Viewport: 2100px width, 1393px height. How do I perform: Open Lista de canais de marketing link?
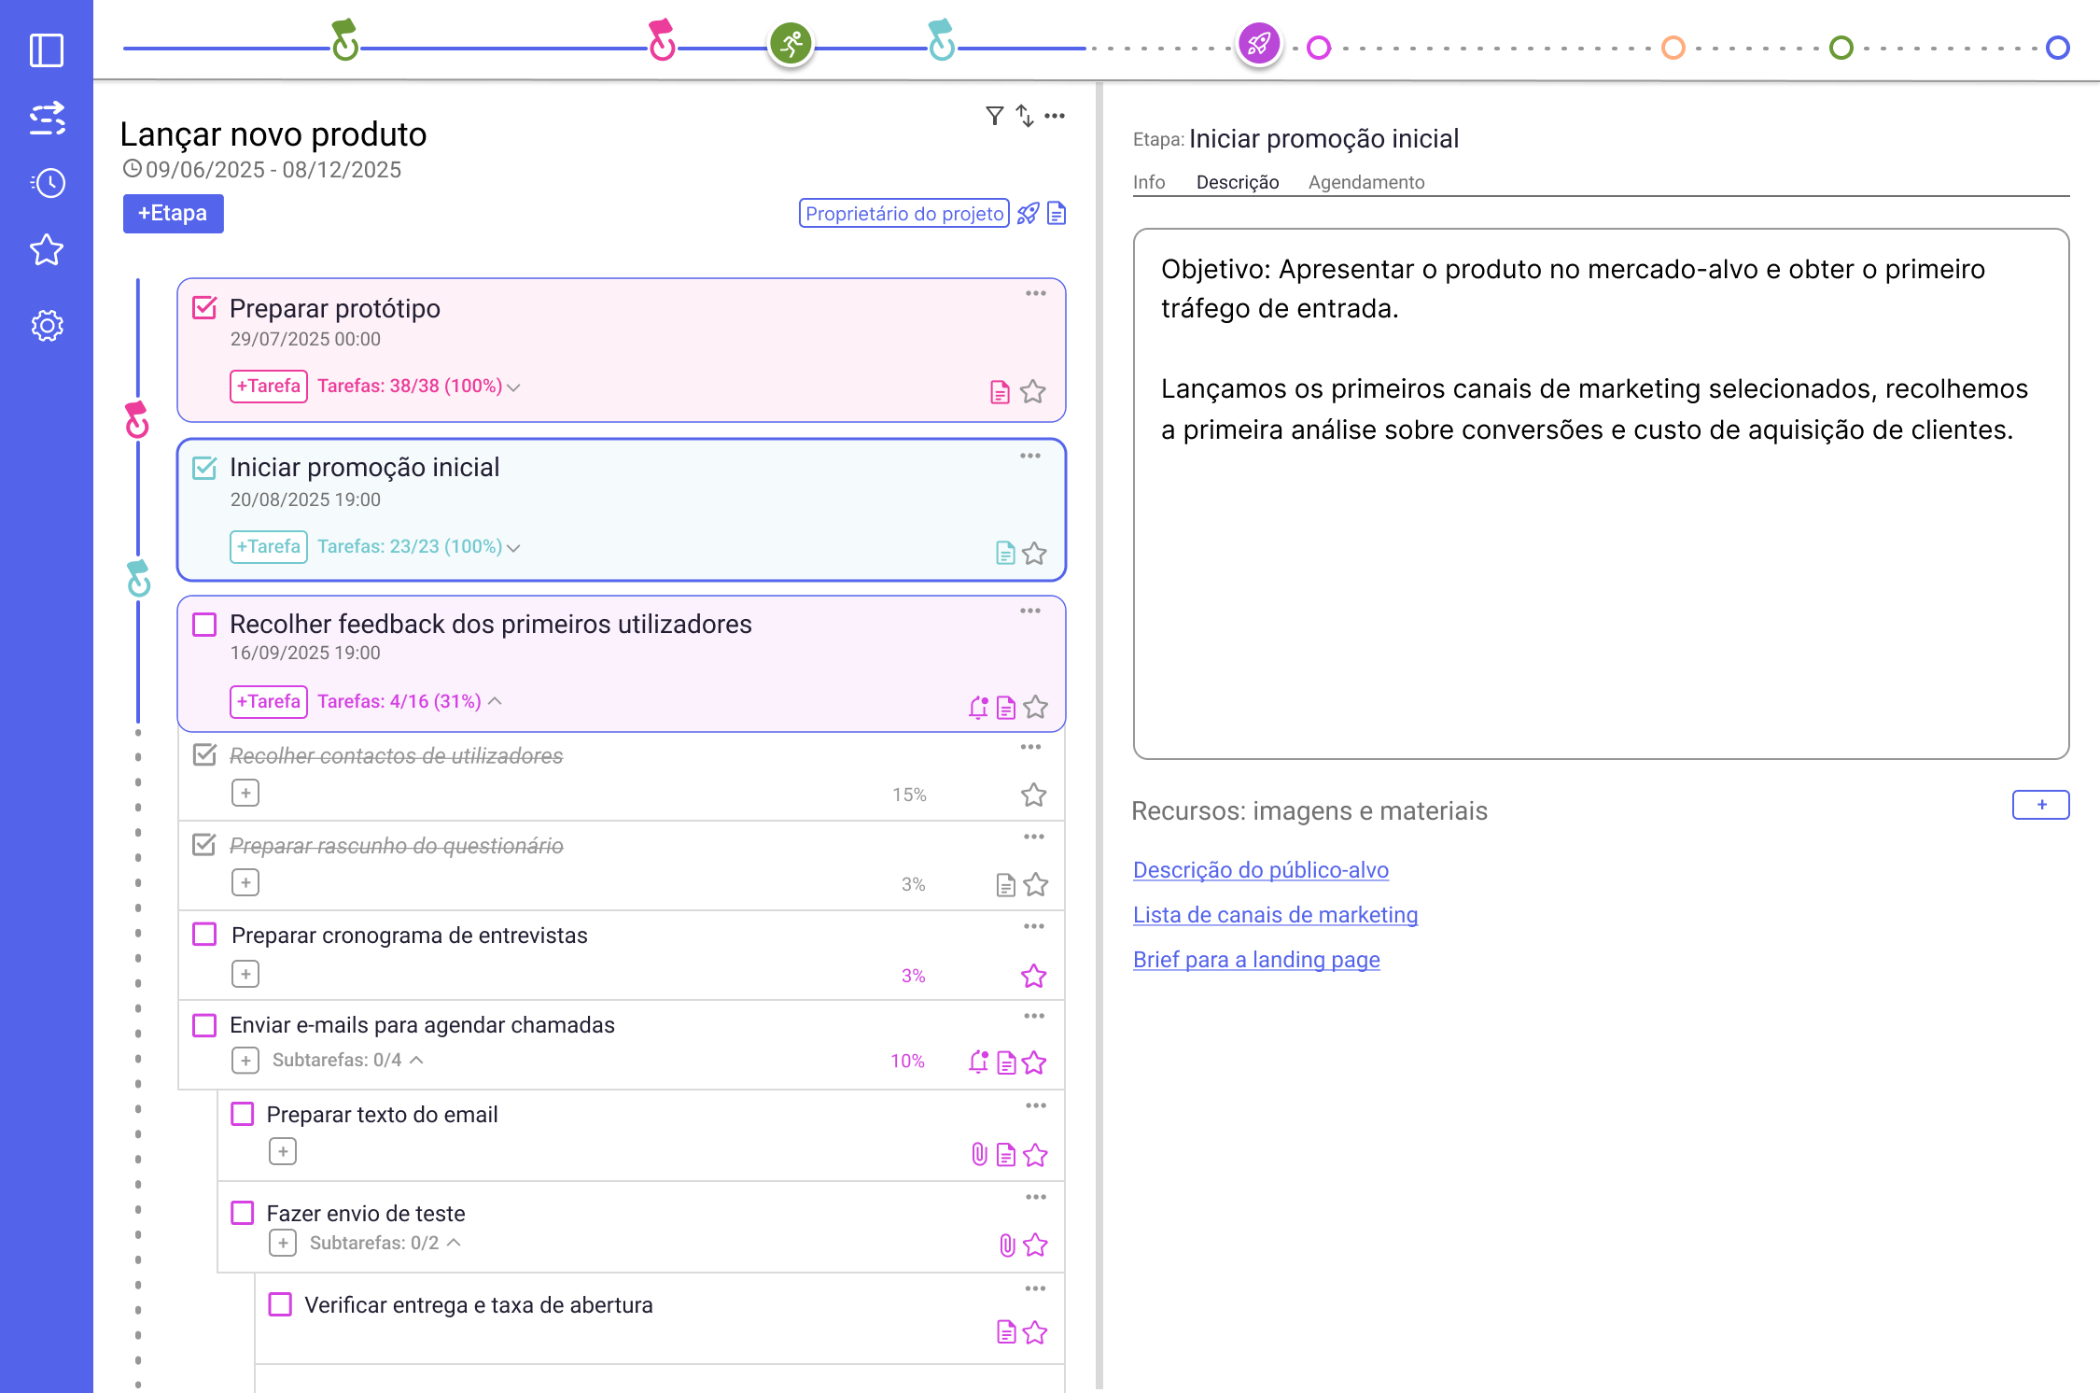click(1275, 915)
